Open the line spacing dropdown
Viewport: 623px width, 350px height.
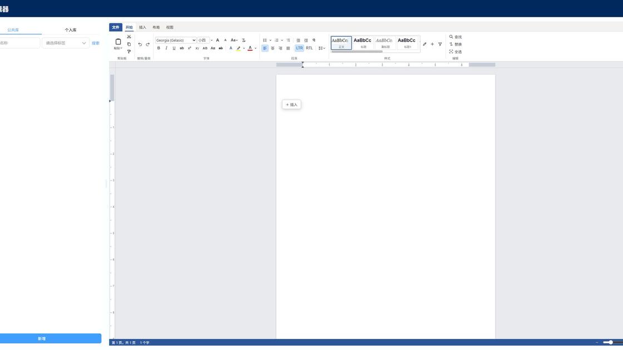point(322,48)
